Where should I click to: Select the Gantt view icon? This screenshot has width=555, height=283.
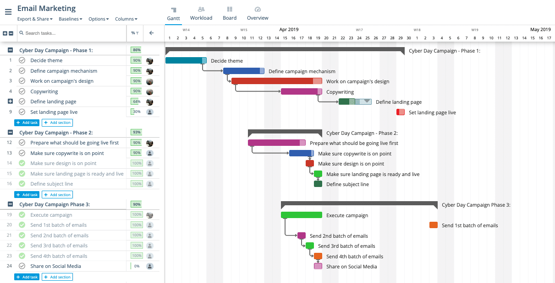(x=173, y=13)
